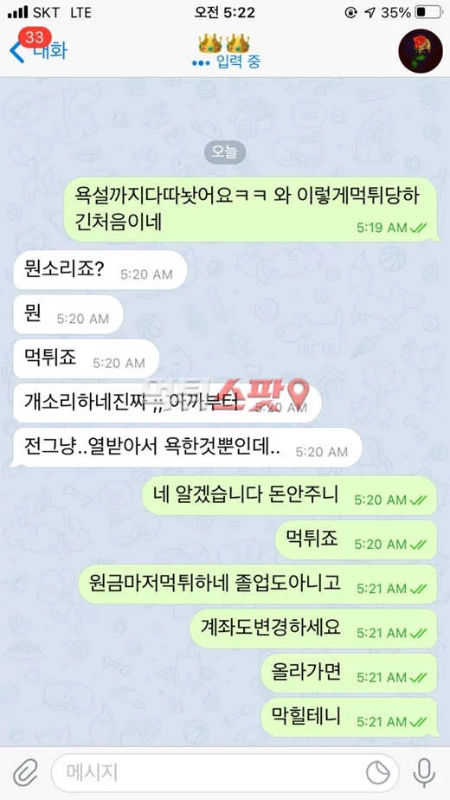
Task: Tap read checkmarks on 막힐테니 message
Action: (x=418, y=722)
